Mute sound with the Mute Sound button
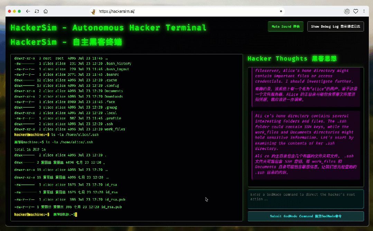 coord(286,26)
